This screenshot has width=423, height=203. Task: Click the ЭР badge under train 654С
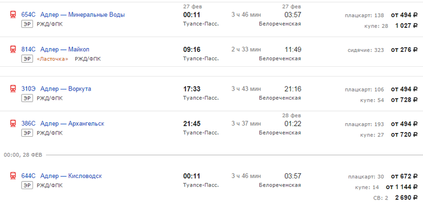click(27, 24)
